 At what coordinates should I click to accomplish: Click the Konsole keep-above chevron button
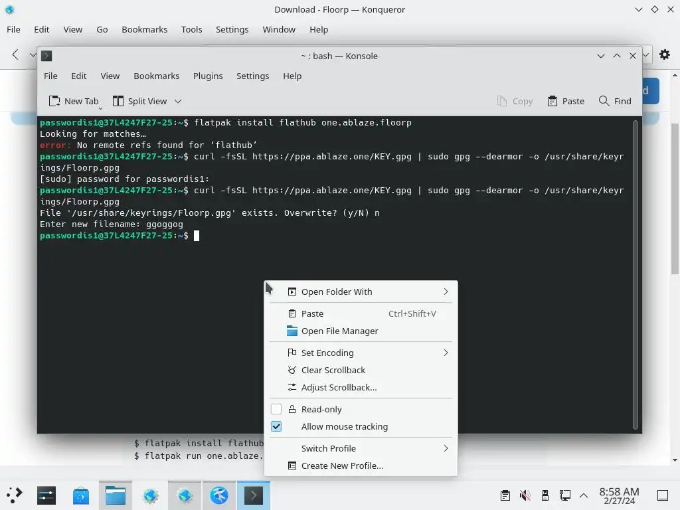click(617, 56)
